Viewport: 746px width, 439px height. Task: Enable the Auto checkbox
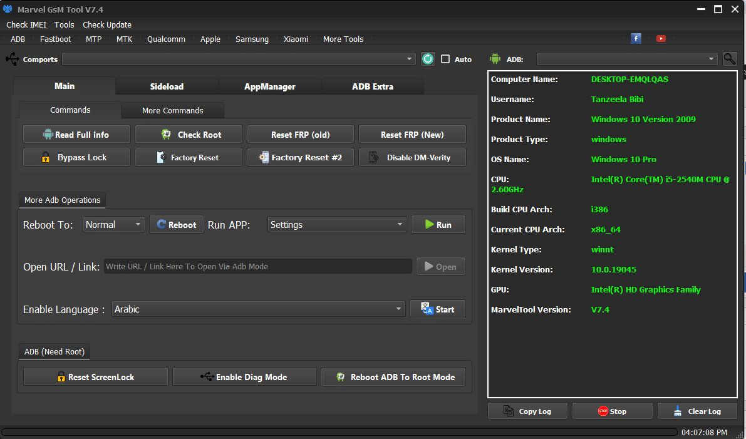[445, 59]
